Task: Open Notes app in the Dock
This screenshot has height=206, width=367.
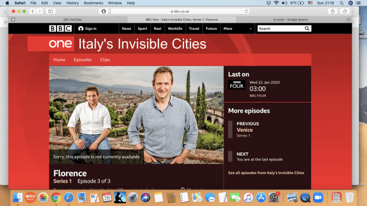Action: pyautogui.click(x=159, y=197)
